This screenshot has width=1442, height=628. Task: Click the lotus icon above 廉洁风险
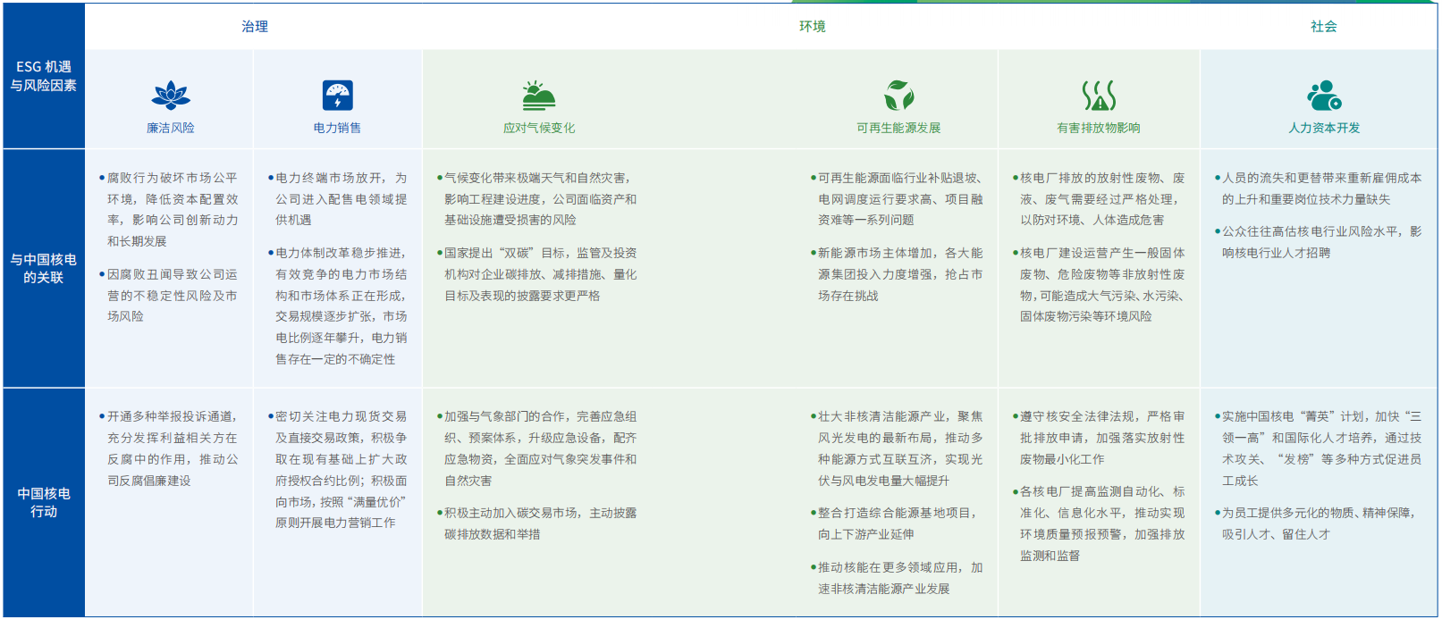(171, 96)
